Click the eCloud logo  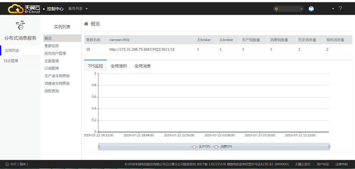(24, 9)
